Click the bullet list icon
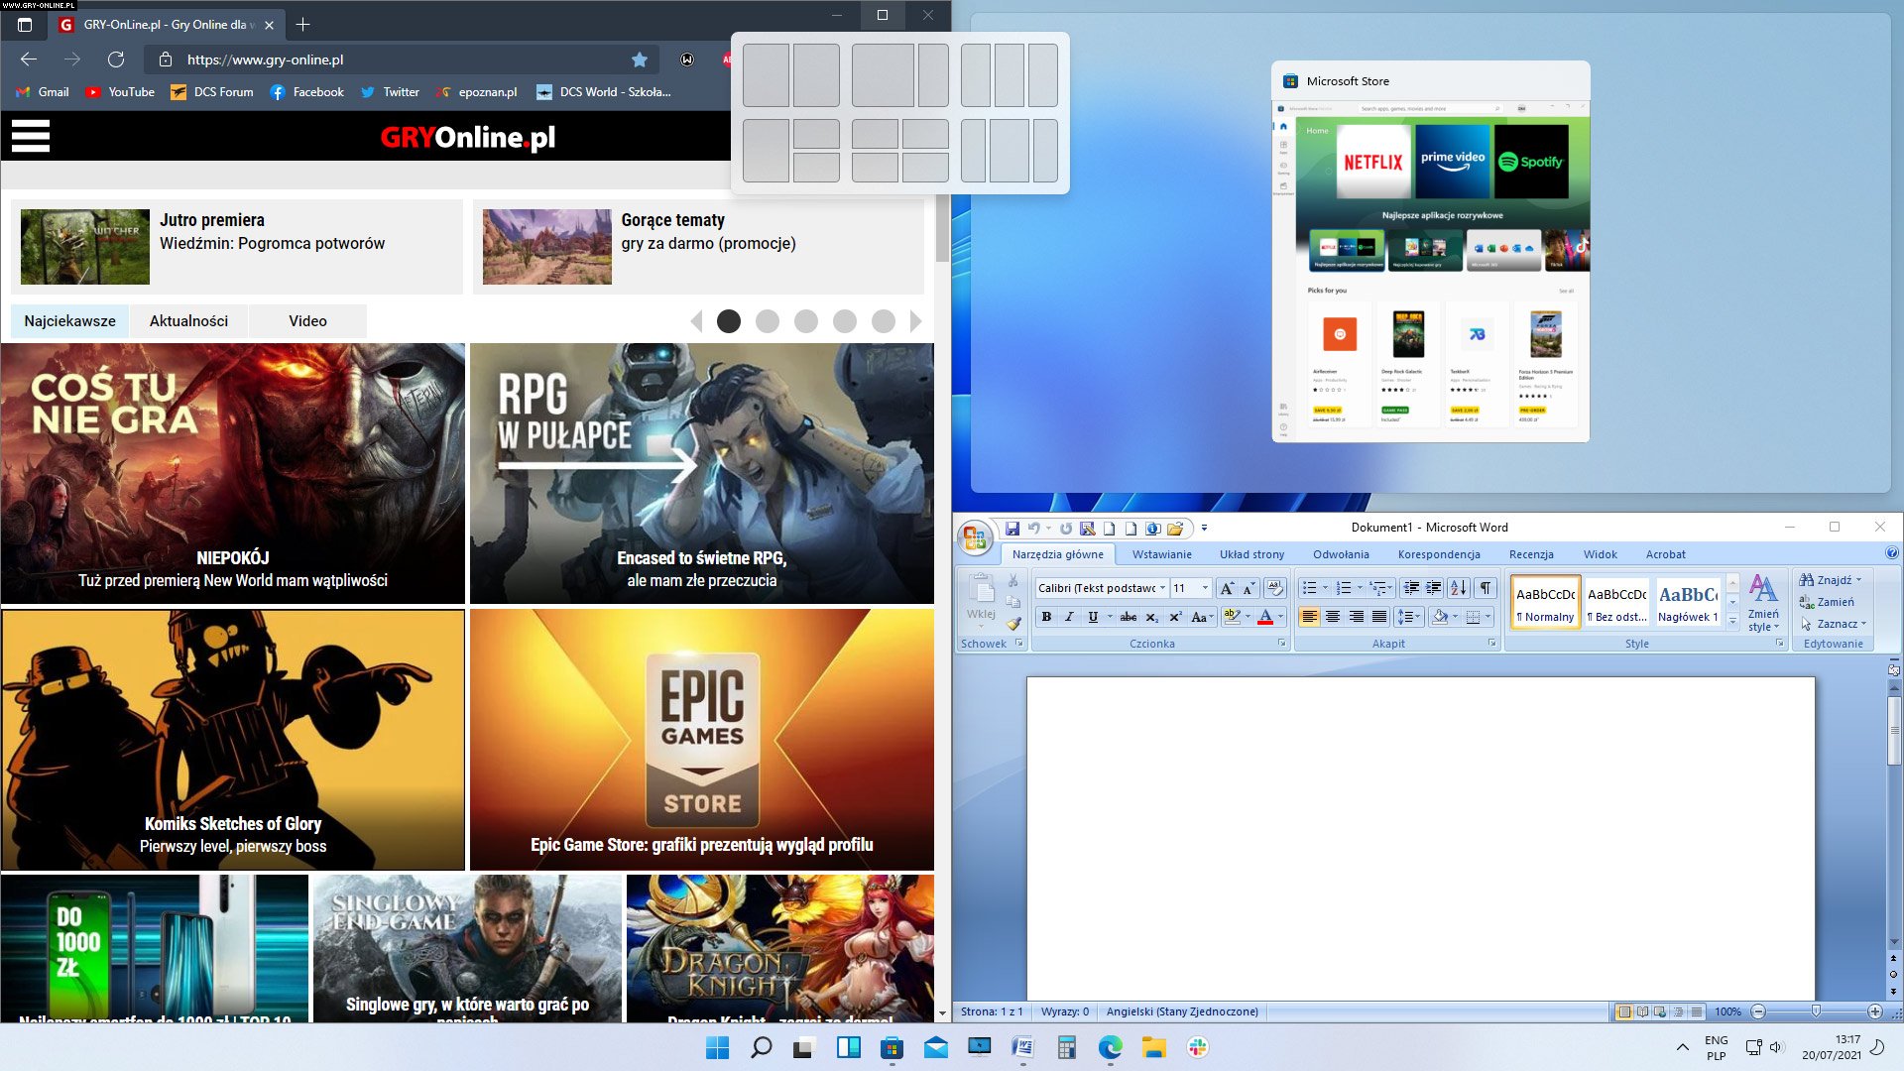Image resolution: width=1904 pixels, height=1071 pixels. pyautogui.click(x=1309, y=588)
